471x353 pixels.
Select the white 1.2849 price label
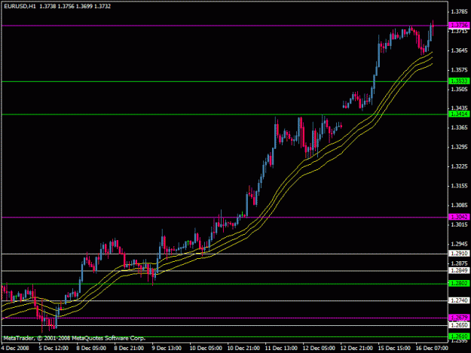(x=459, y=270)
